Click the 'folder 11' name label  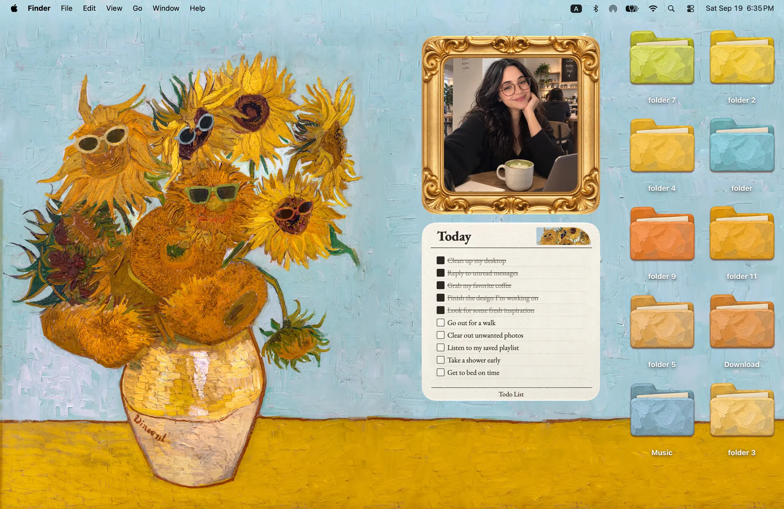click(742, 276)
